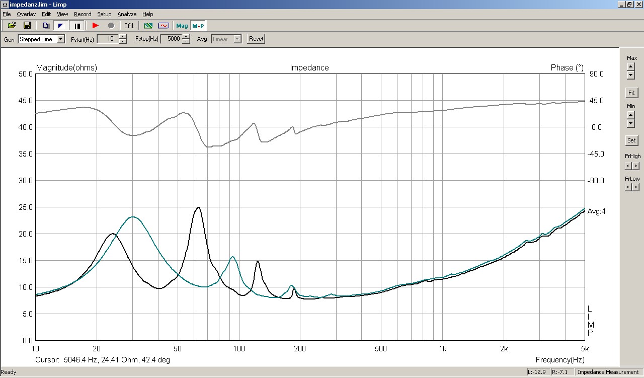Increase Fstart(Hz) with the up spinner arrow

(123, 36)
